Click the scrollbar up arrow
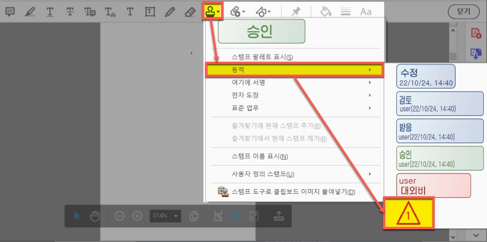Image resolution: width=487 pixels, height=242 pixels. tap(453, 30)
